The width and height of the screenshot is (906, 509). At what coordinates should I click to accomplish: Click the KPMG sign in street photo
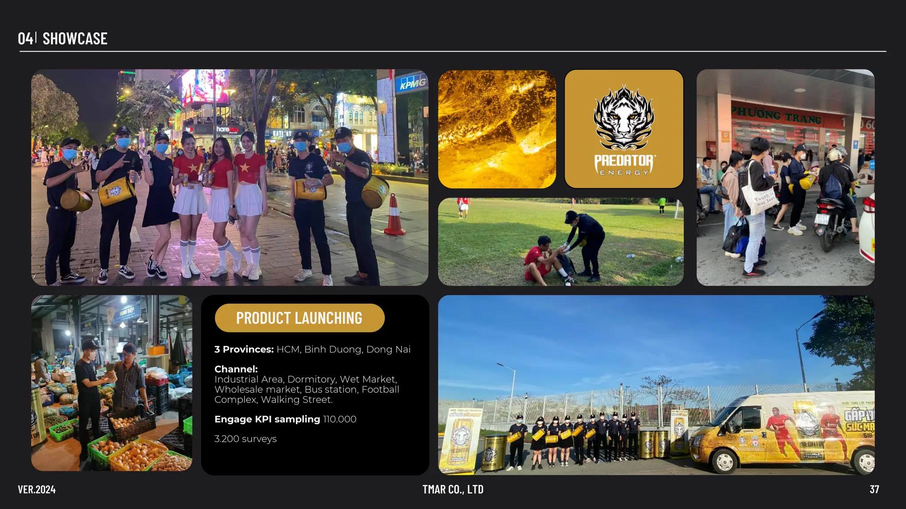(413, 83)
